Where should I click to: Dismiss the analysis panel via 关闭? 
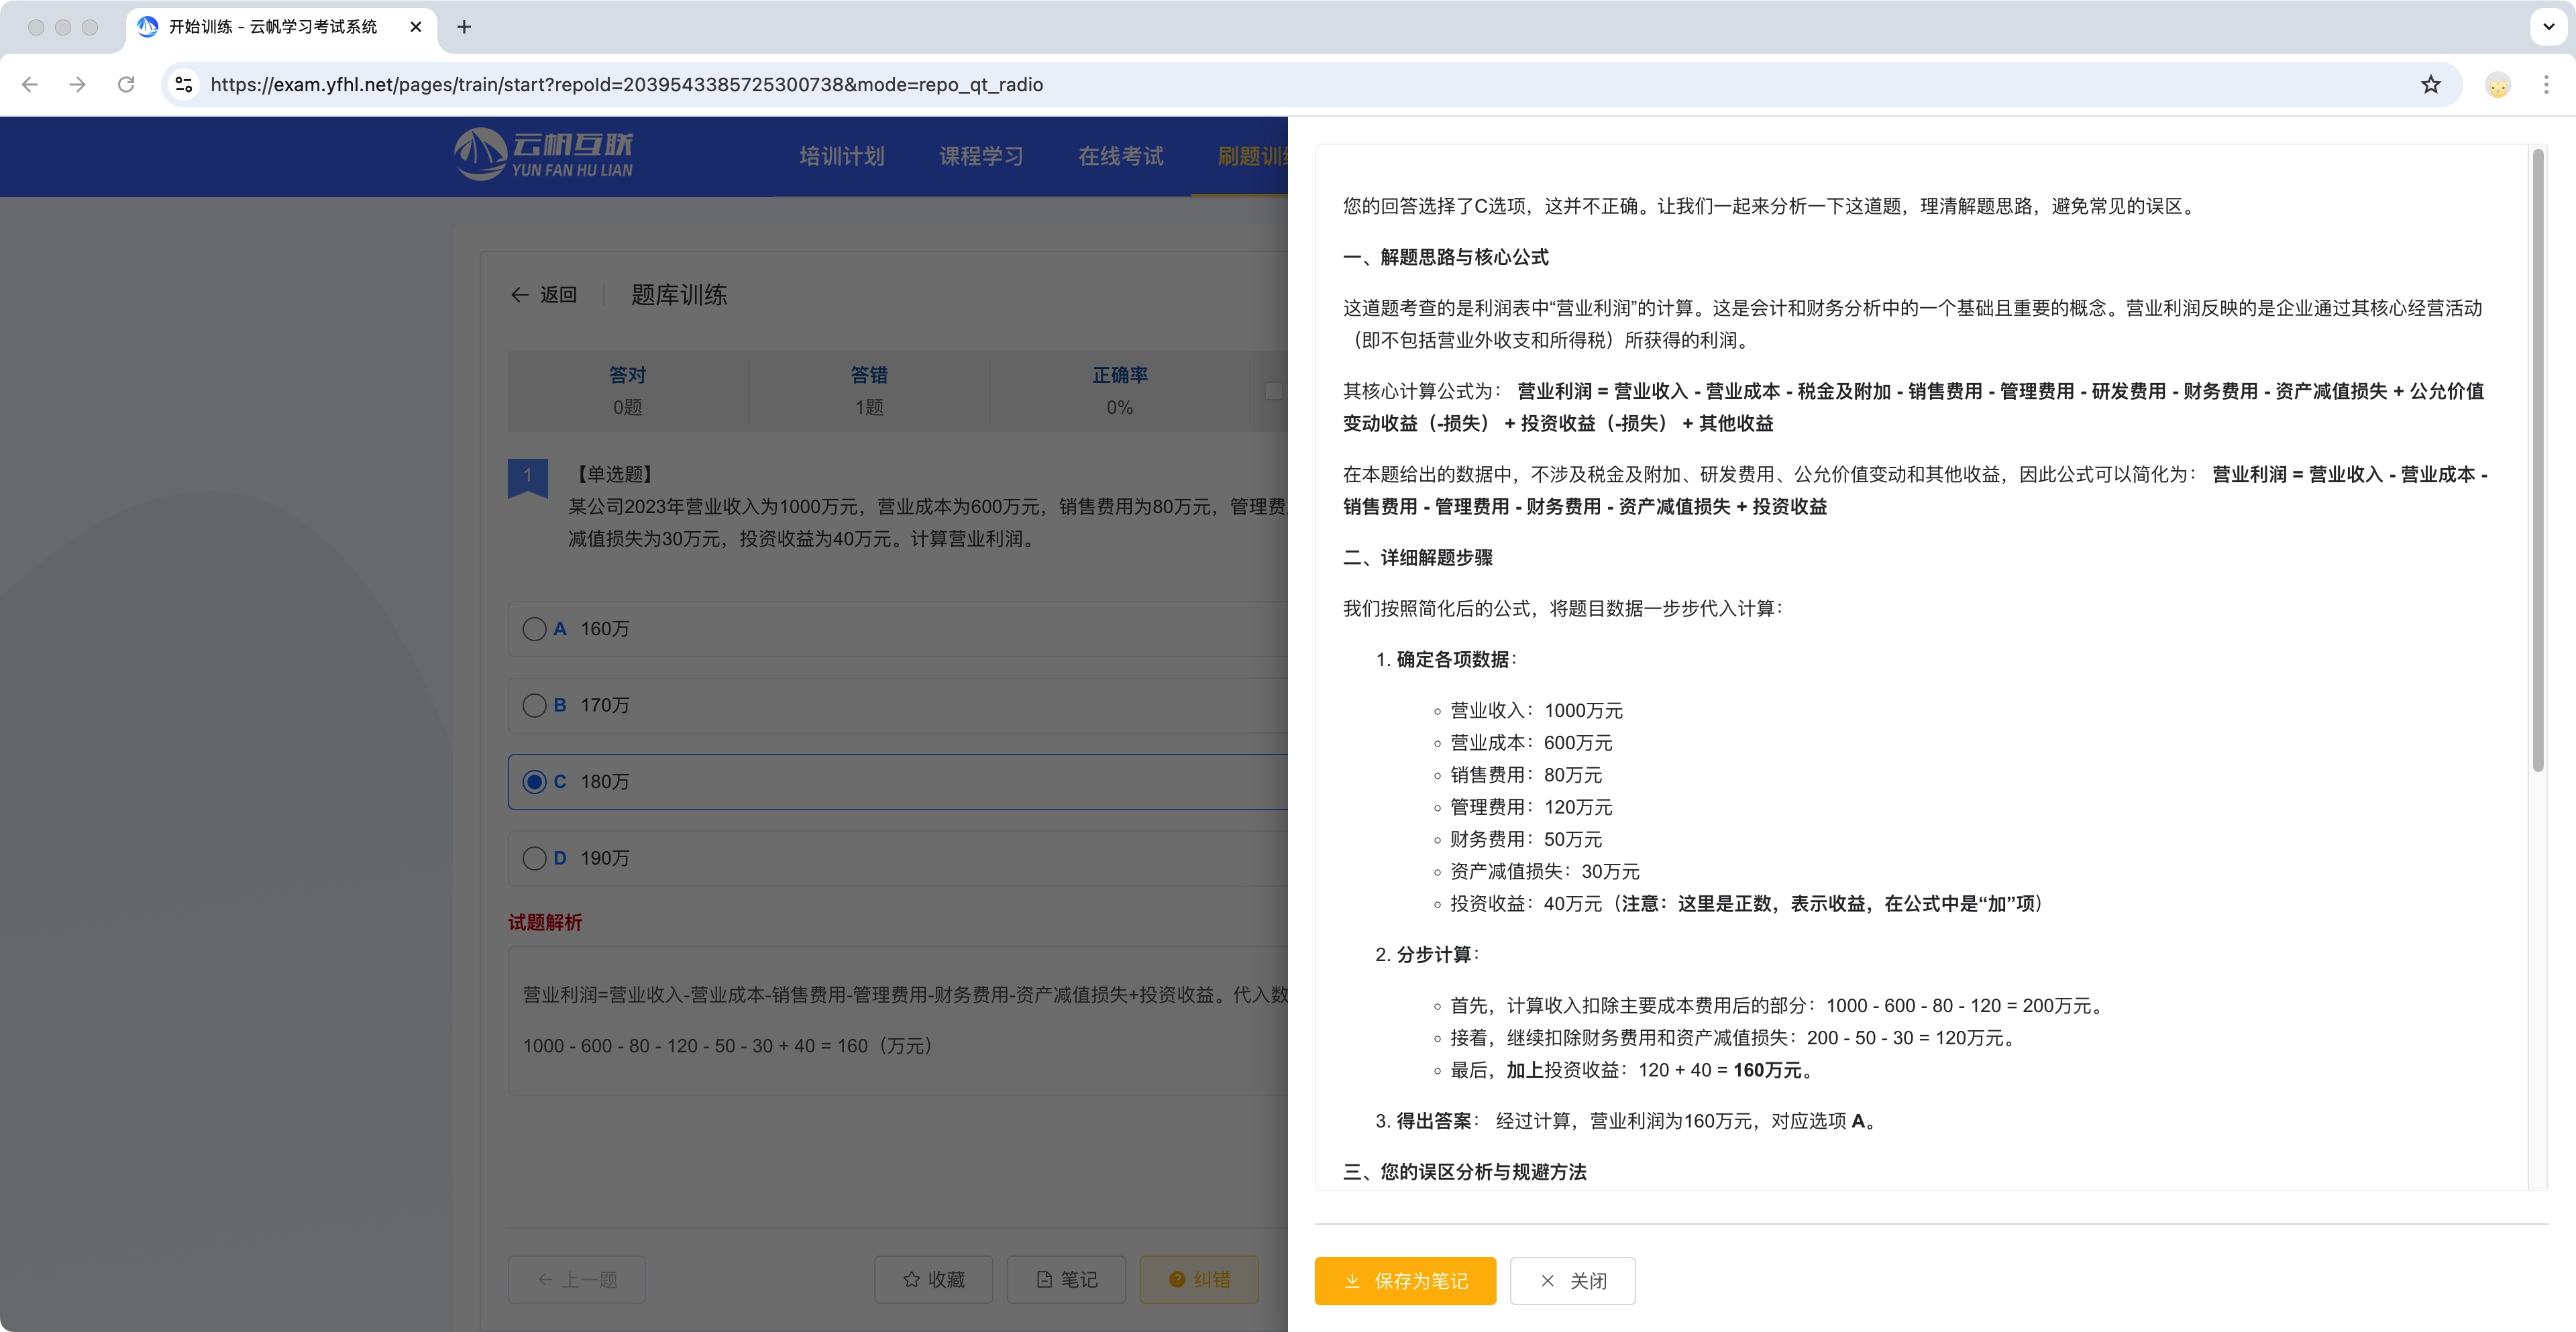click(x=1572, y=1281)
